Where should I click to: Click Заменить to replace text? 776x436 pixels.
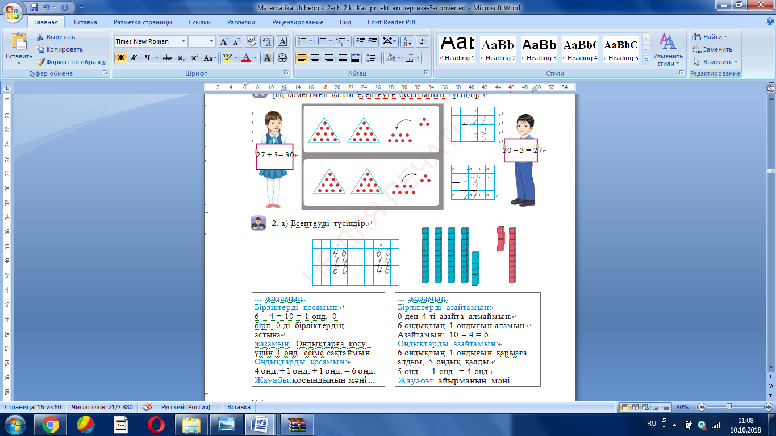[714, 49]
